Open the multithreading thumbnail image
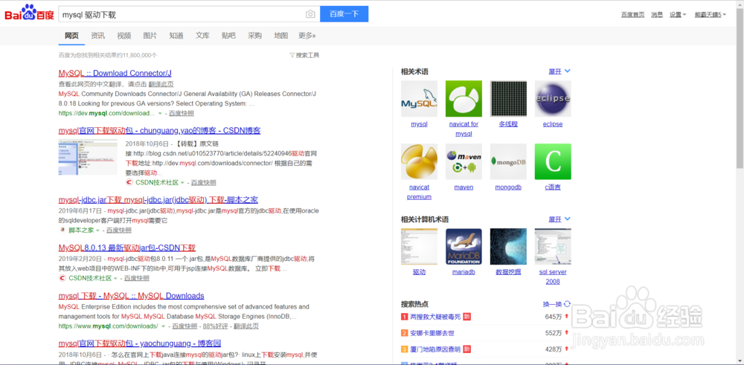This screenshot has height=365, width=744. tap(508, 99)
